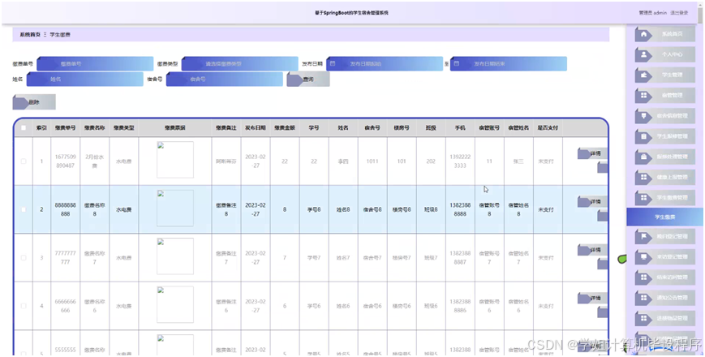The image size is (705, 357).
Task: Tick checkbox for row 8888888888
Action: [24, 209]
